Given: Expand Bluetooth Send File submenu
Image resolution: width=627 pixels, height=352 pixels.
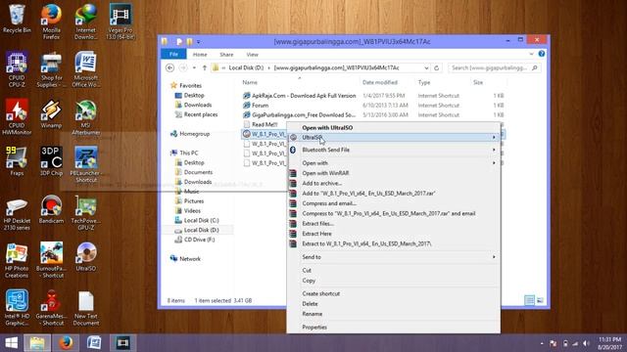Looking at the screenshot, I should (x=394, y=150).
